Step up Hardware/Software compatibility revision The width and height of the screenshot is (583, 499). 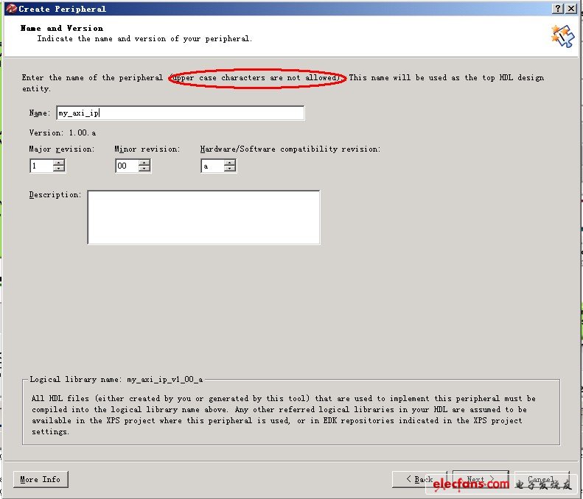click(x=230, y=163)
